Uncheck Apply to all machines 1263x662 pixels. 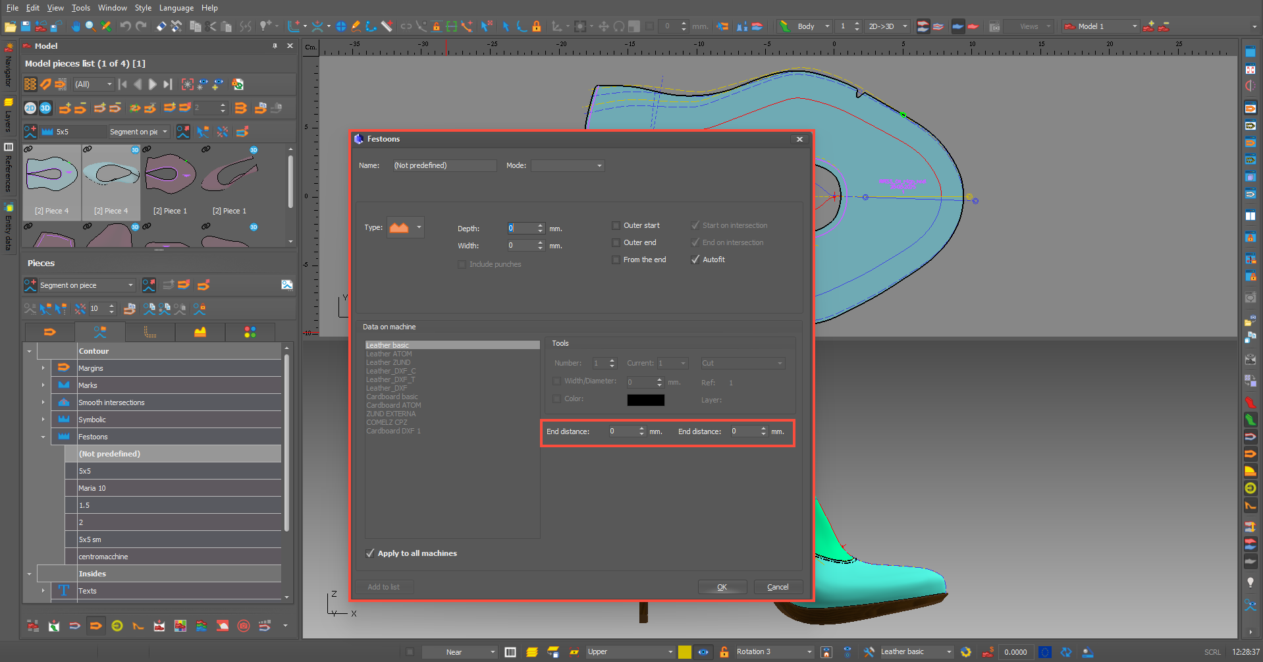point(370,553)
